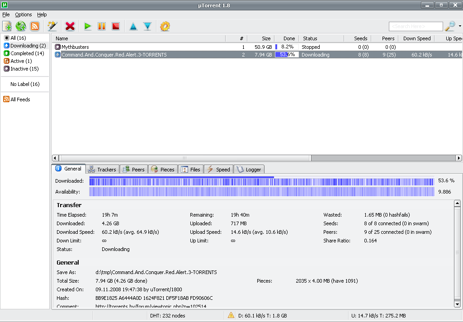
Task: Select Downloading (2) category
Action: click(25, 46)
